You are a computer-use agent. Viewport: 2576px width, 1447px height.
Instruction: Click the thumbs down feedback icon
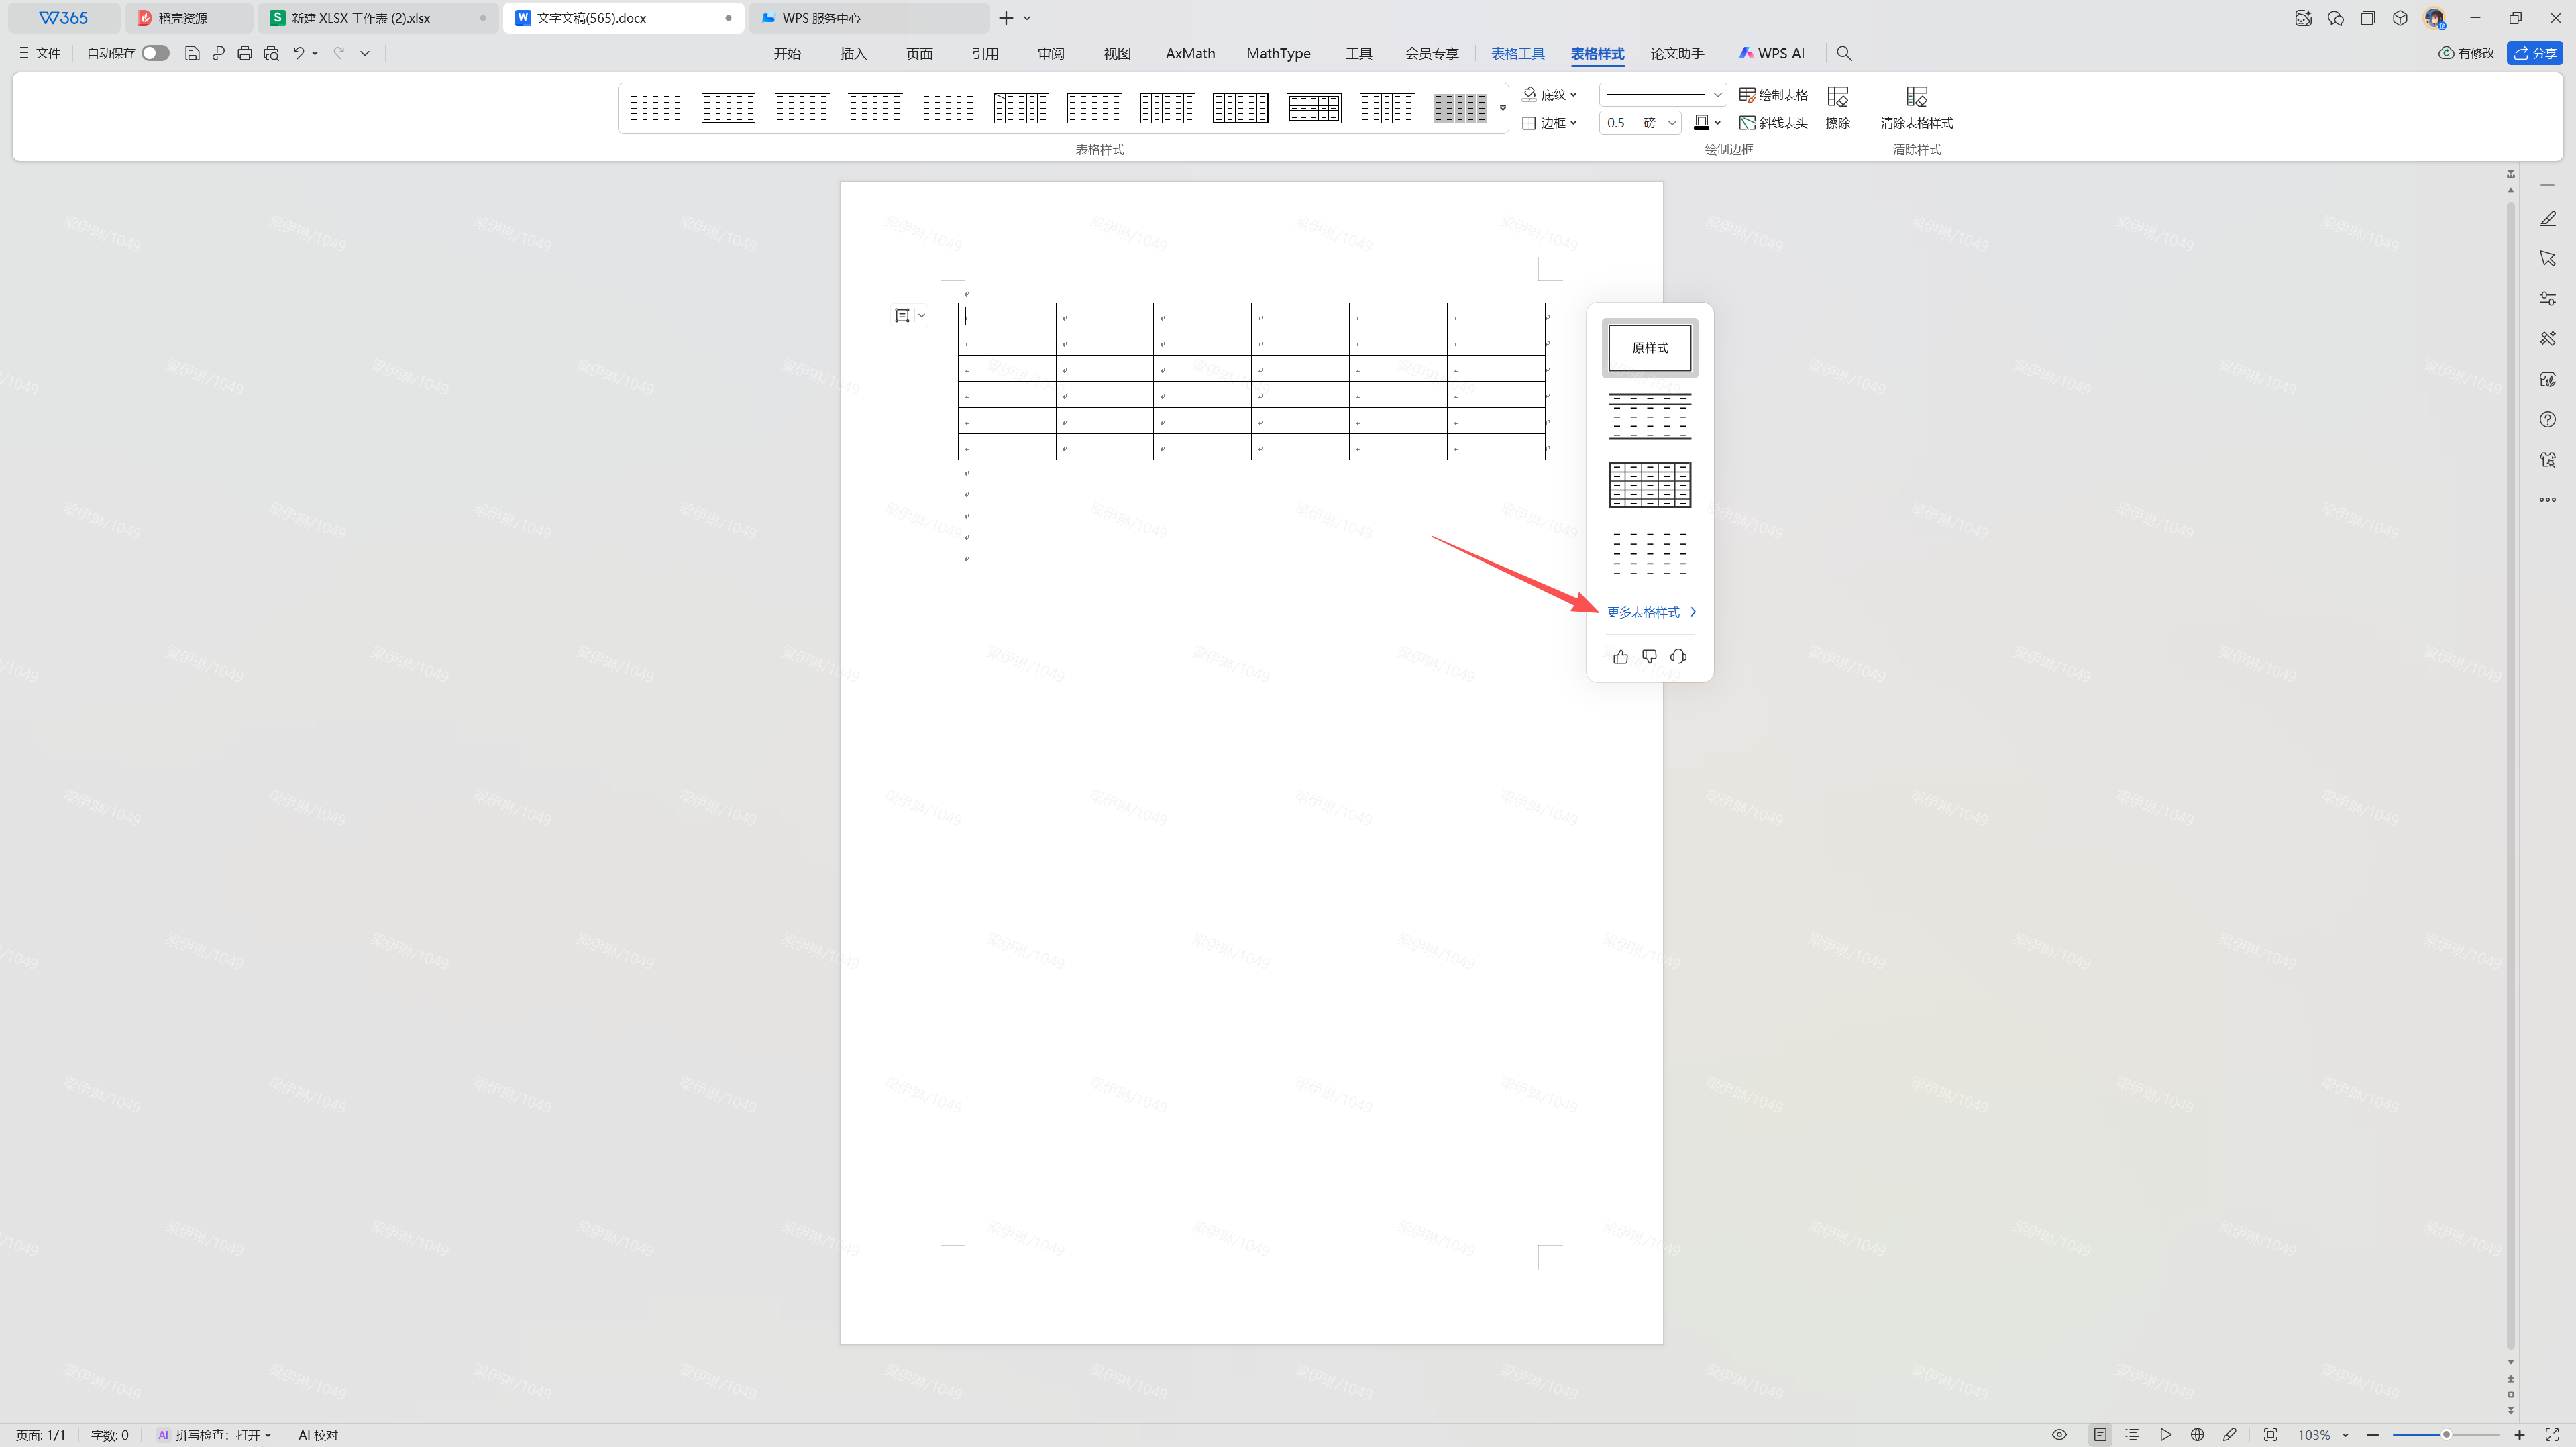(1649, 657)
